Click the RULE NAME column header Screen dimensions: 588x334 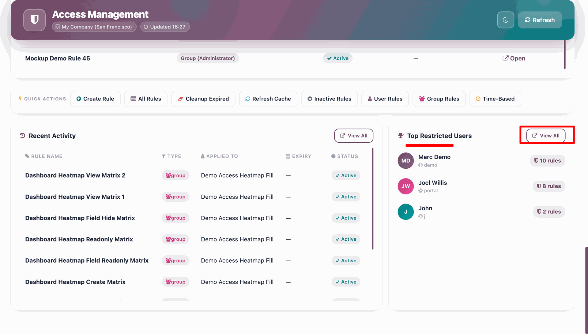tap(43, 156)
